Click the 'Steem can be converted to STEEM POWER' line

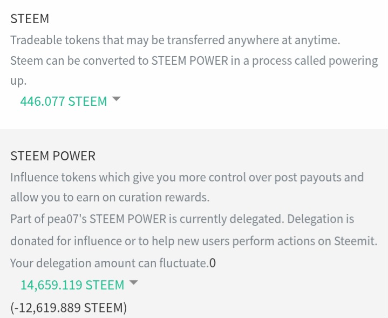pos(194,61)
